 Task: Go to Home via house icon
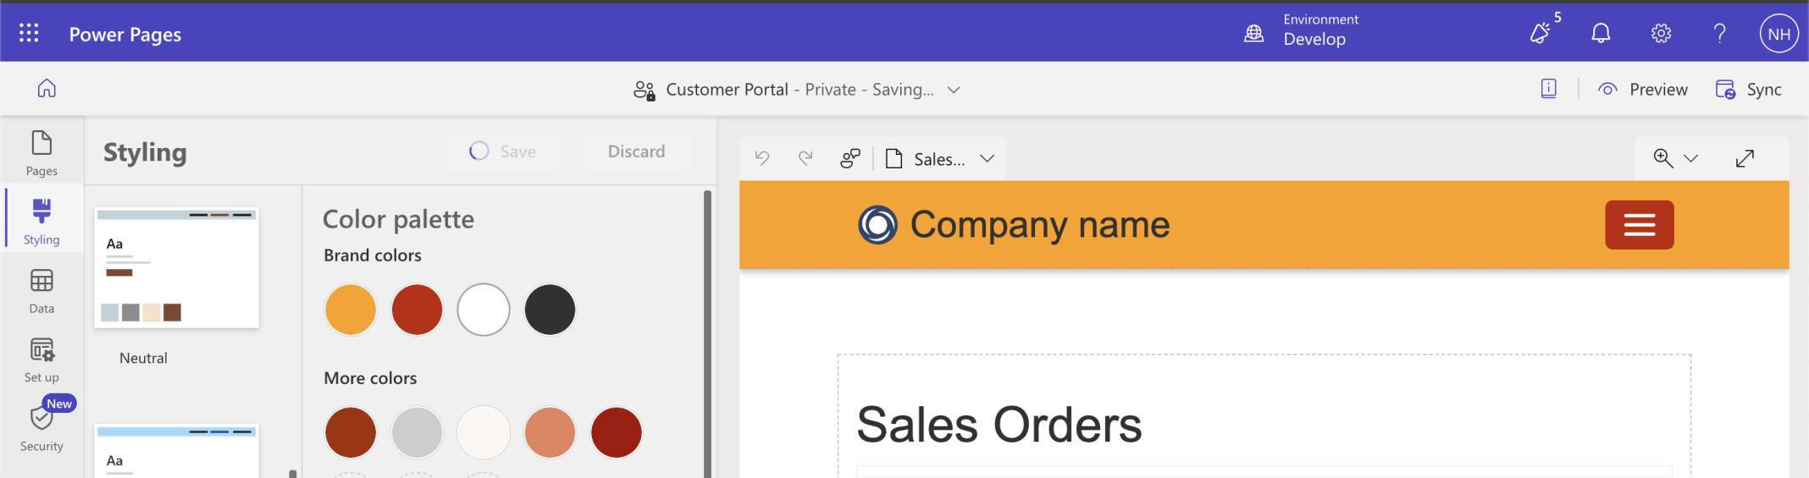47,88
